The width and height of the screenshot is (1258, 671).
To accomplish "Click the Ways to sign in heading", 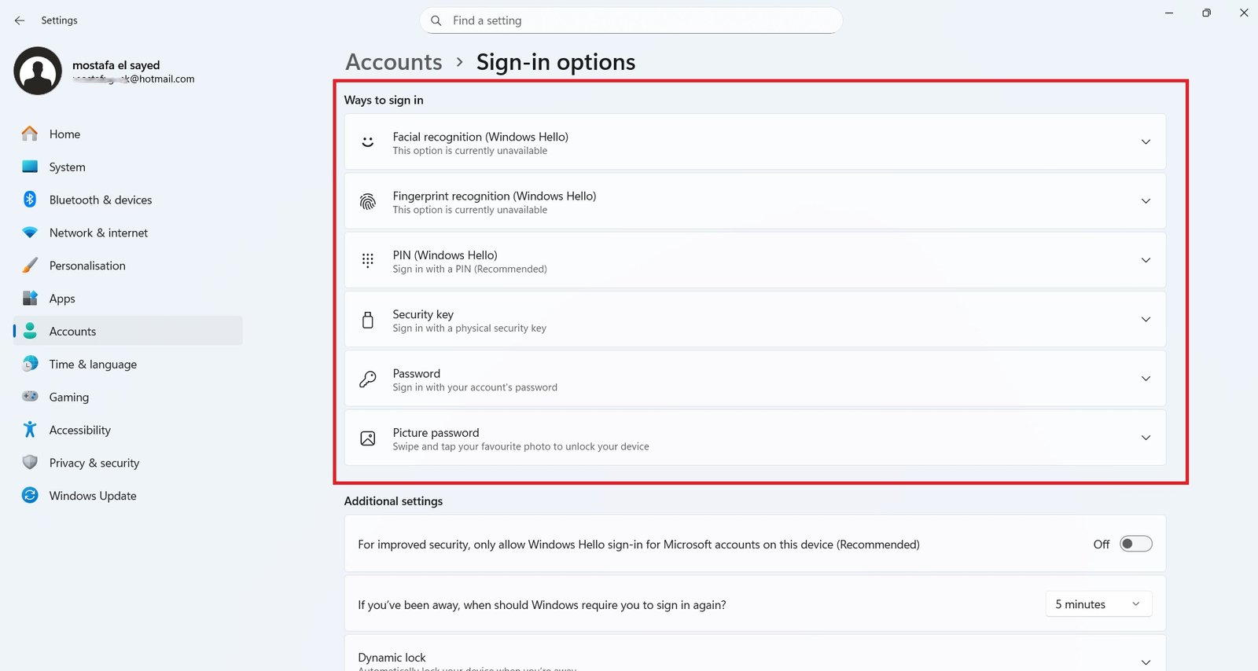I will 384,100.
